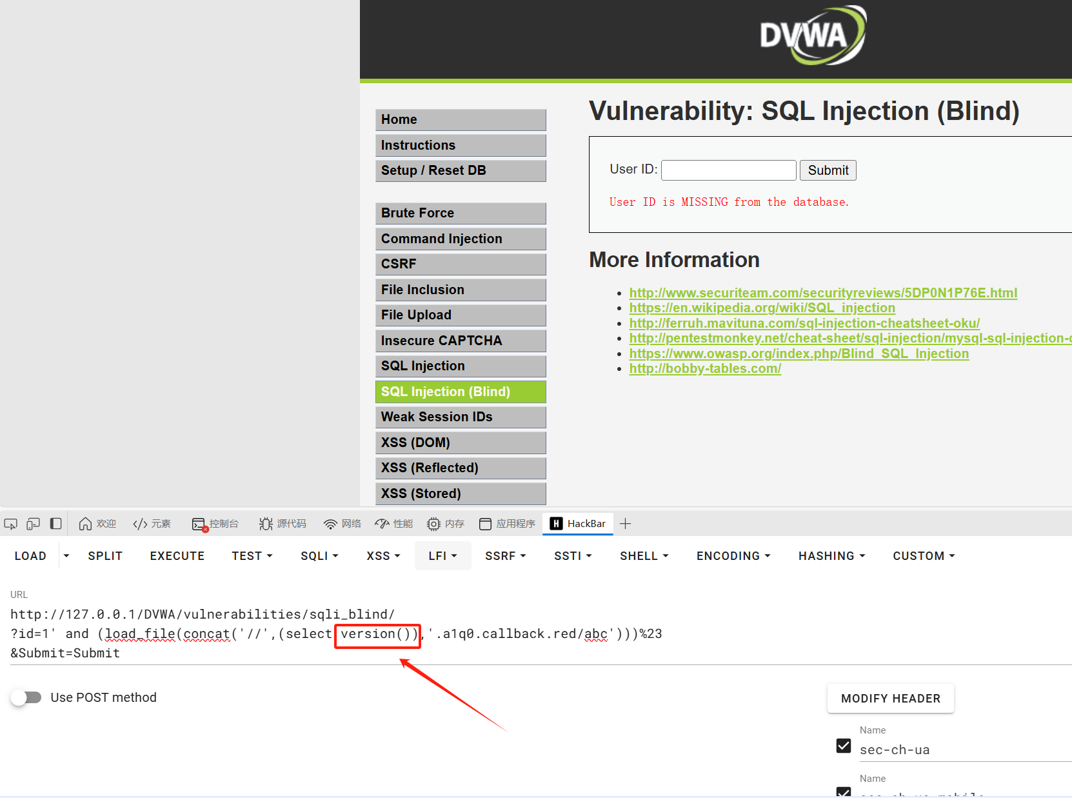1072x798 pixels.
Task: Open Insecure CAPTCHA menu item
Action: pyautogui.click(x=461, y=341)
